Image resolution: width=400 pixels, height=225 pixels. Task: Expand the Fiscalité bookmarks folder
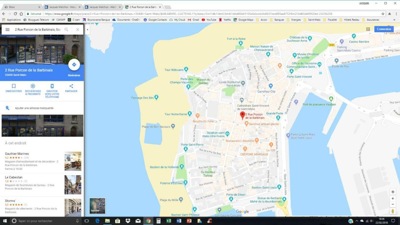point(330,20)
